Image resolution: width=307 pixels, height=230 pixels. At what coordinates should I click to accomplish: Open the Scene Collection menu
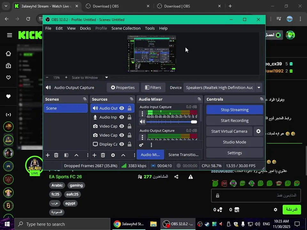click(x=126, y=28)
